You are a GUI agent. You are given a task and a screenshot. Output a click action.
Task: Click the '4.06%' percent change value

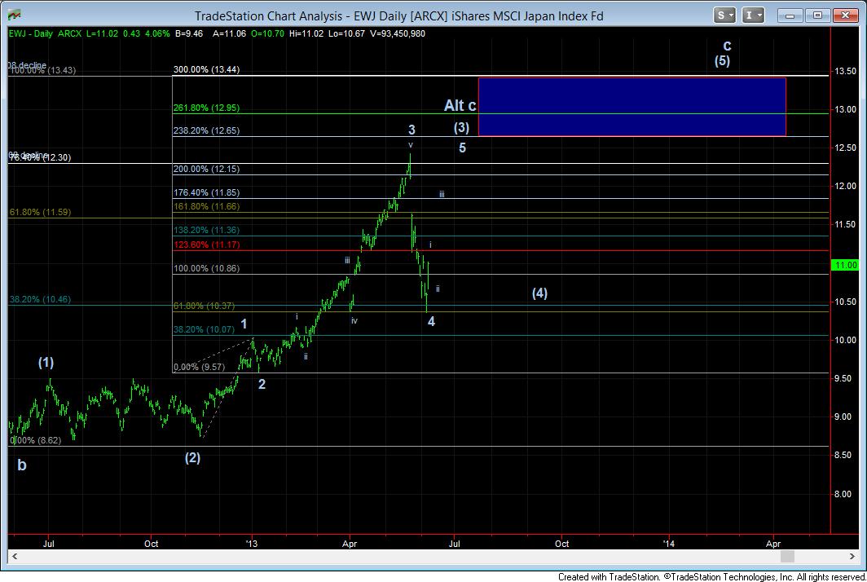click(157, 33)
